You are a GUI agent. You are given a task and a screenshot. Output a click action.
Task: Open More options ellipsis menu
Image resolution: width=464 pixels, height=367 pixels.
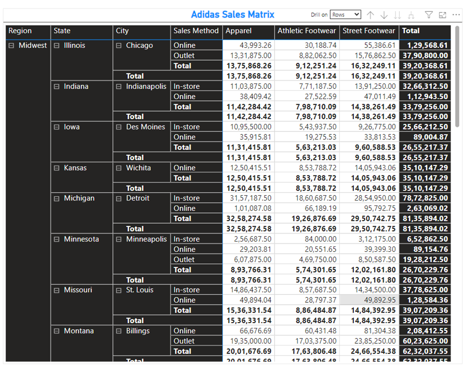[x=456, y=14]
